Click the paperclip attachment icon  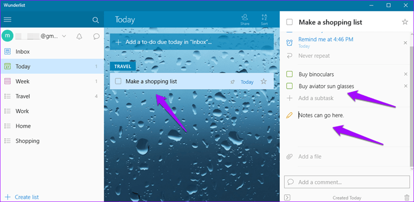click(290, 157)
